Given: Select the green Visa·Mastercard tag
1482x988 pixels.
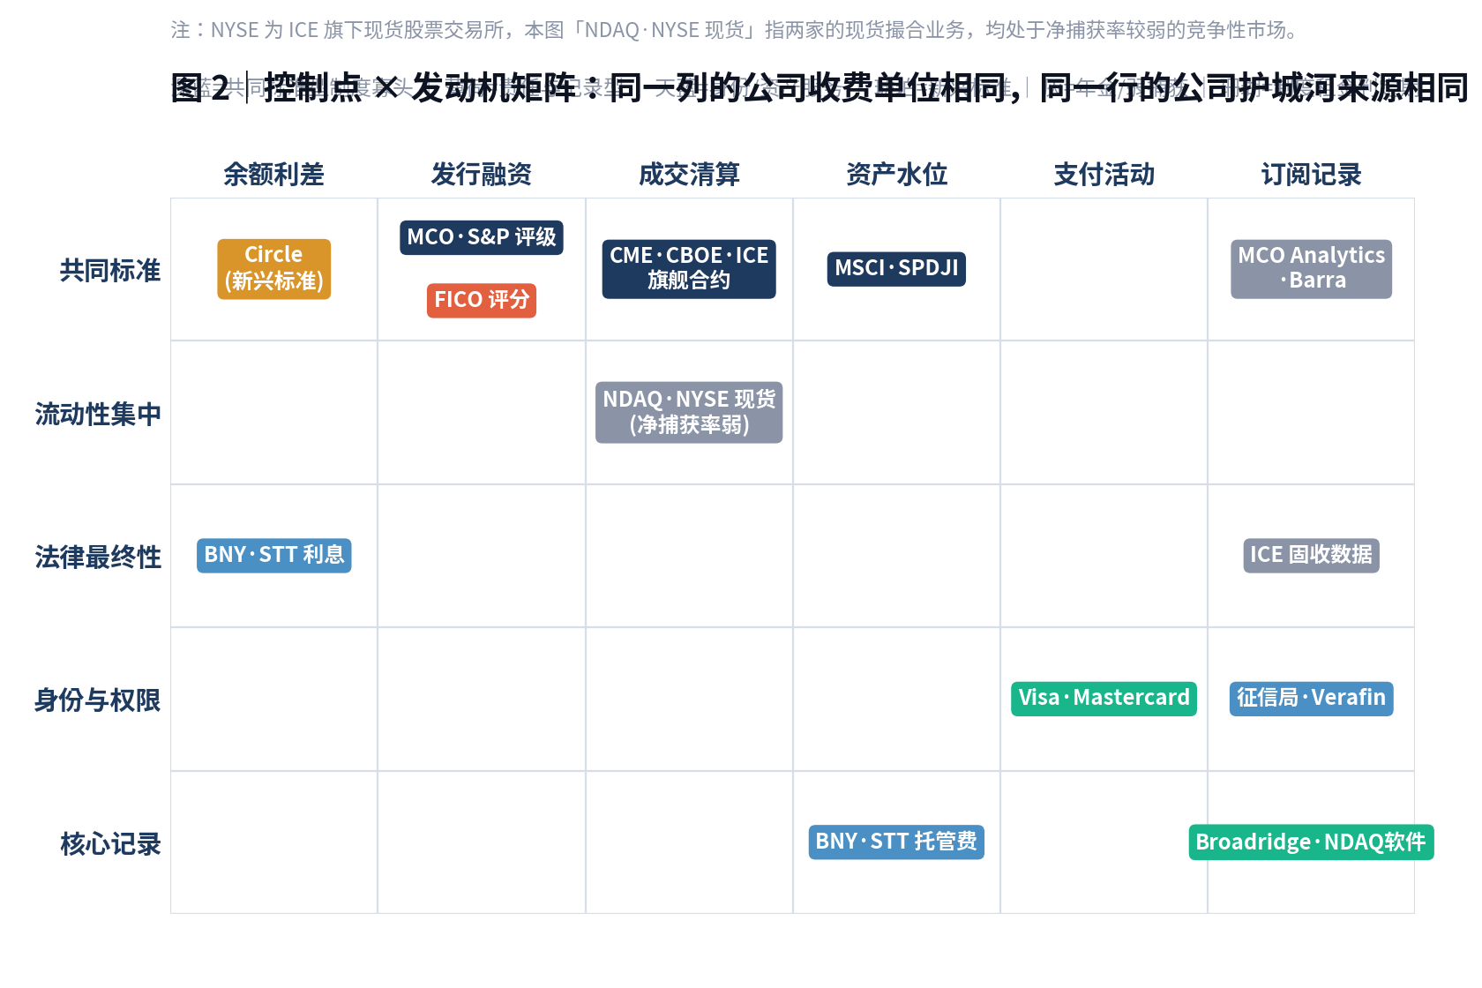Looking at the screenshot, I should 1104,699.
